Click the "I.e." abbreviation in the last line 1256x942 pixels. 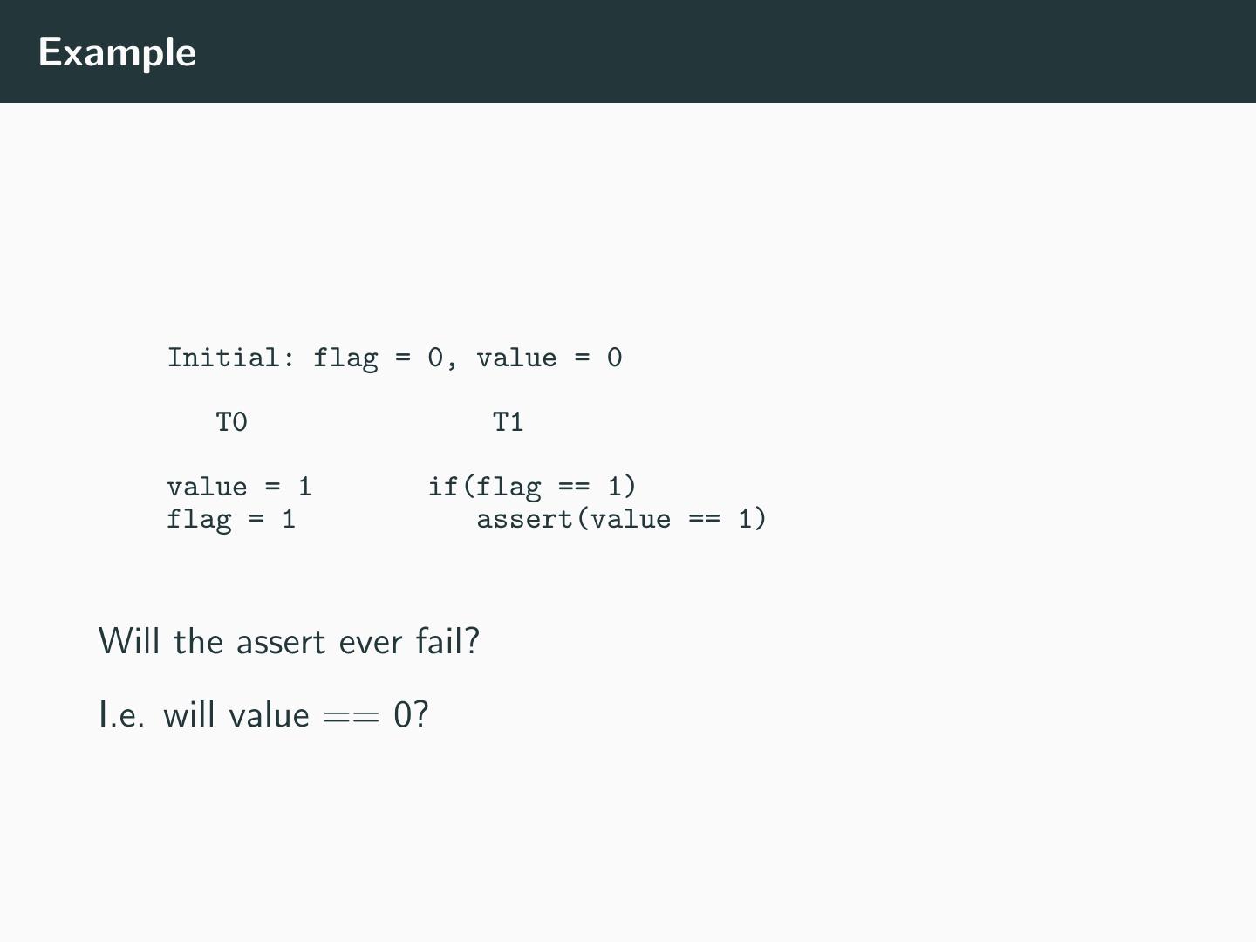click(121, 715)
